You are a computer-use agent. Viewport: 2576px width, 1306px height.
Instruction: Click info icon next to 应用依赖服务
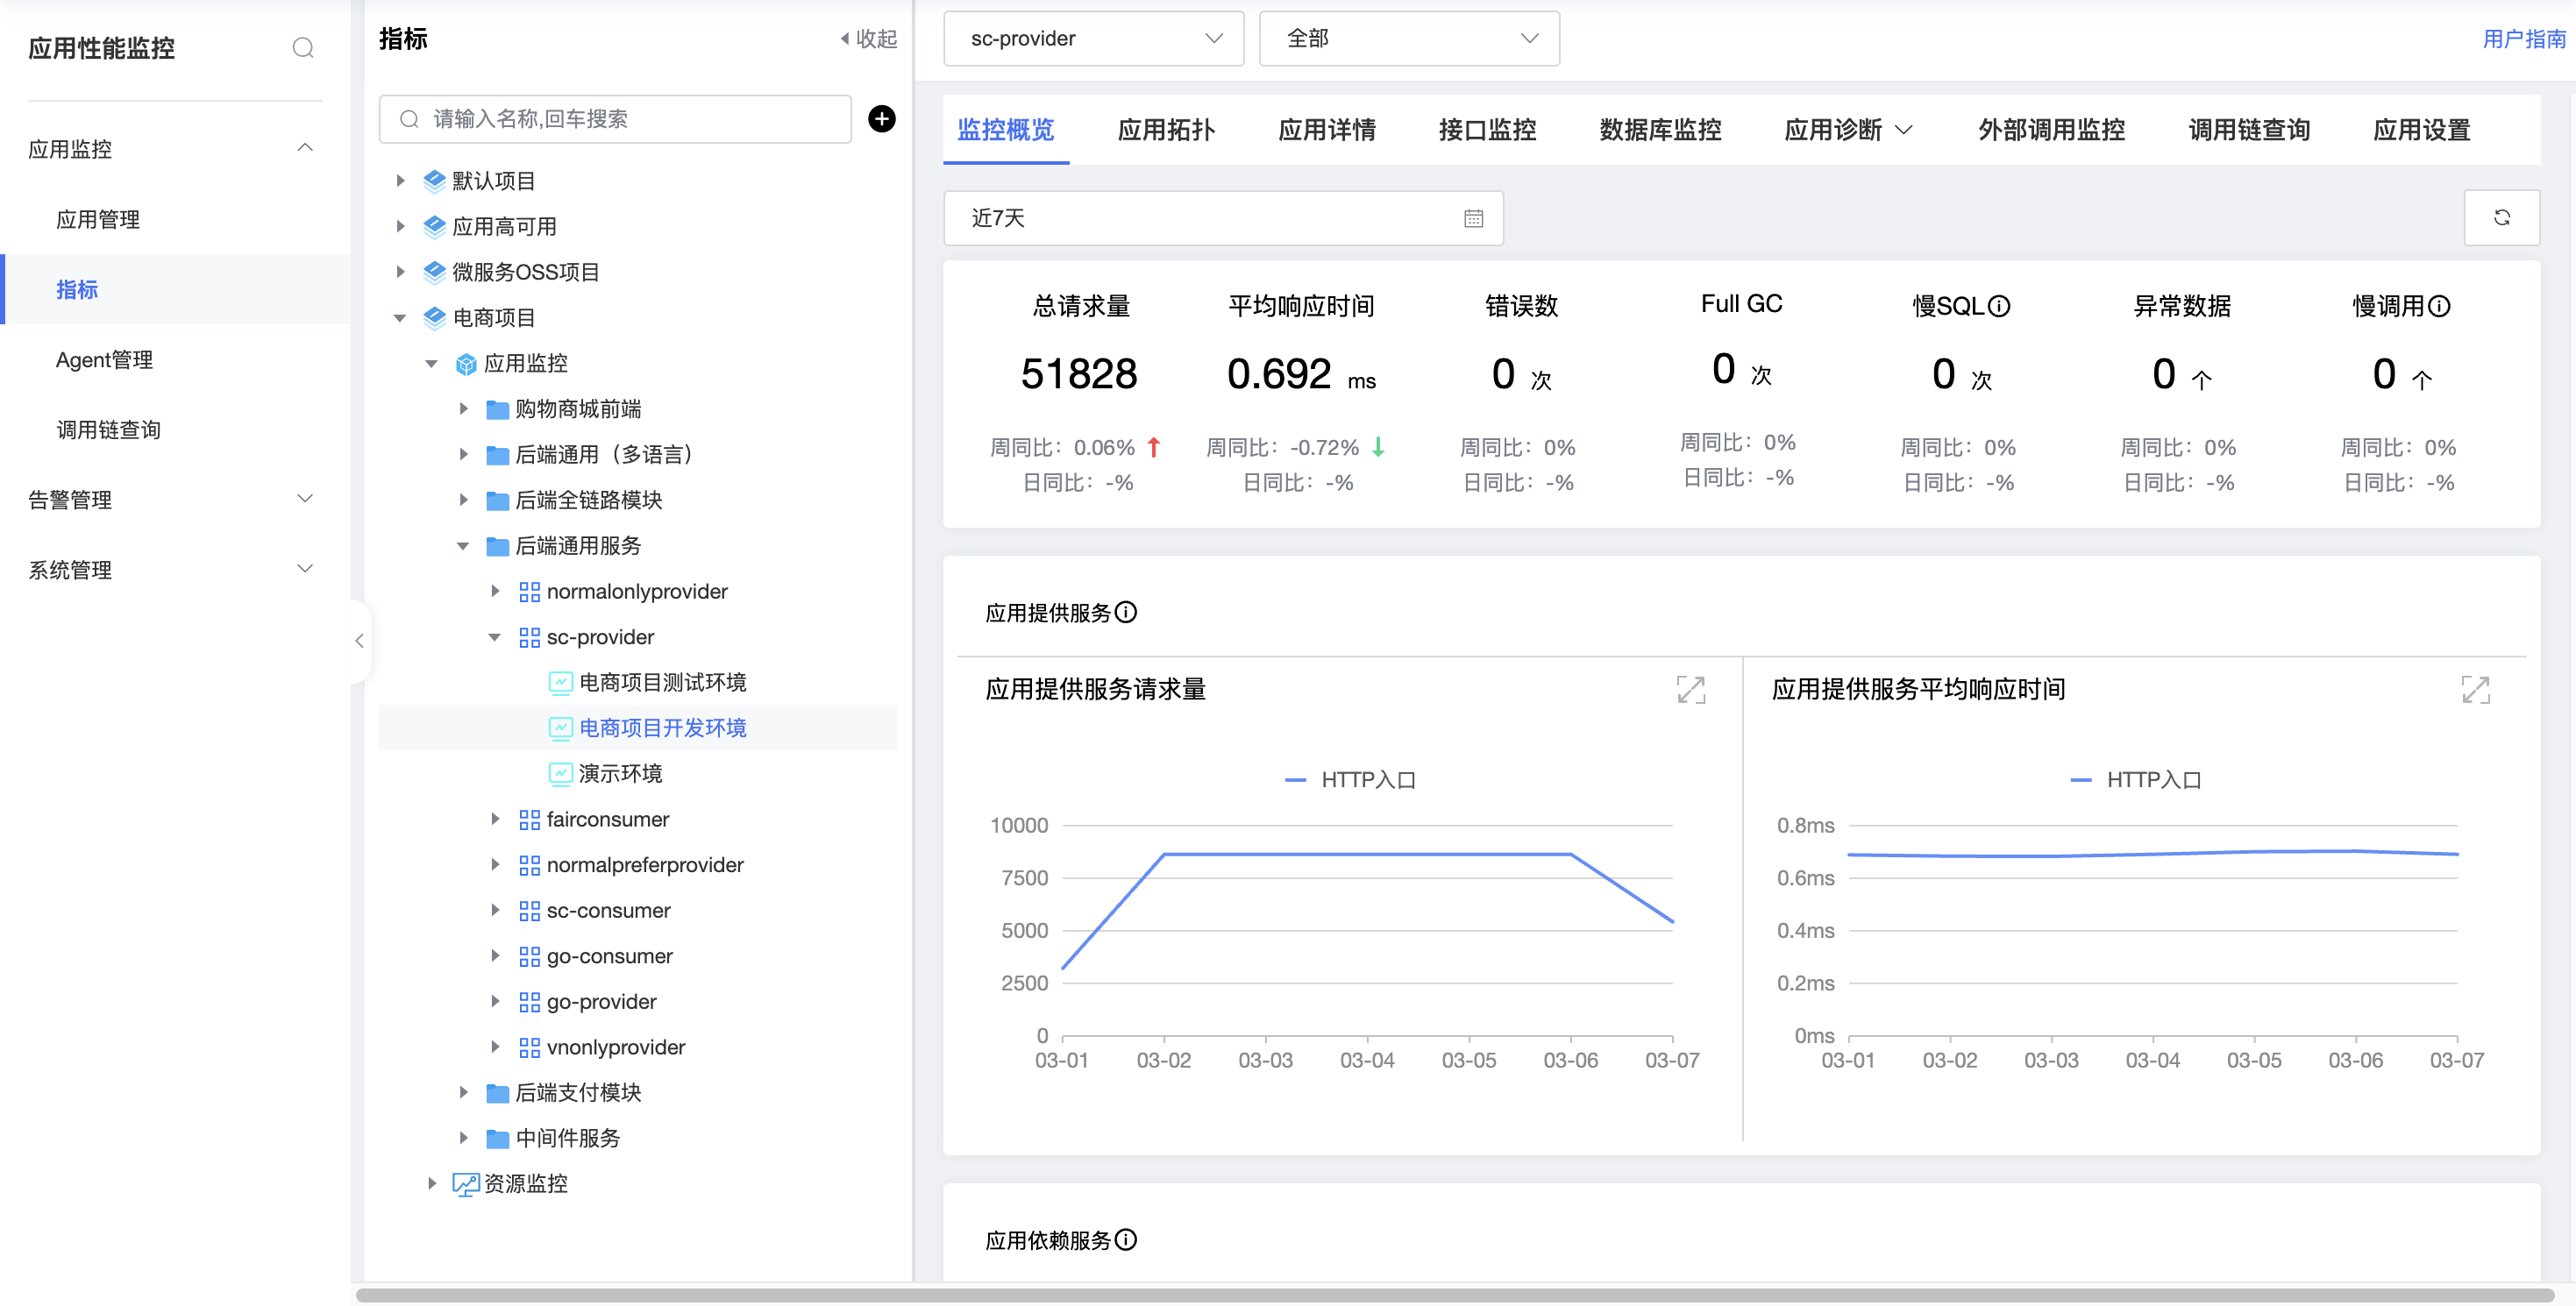(x=1126, y=1240)
